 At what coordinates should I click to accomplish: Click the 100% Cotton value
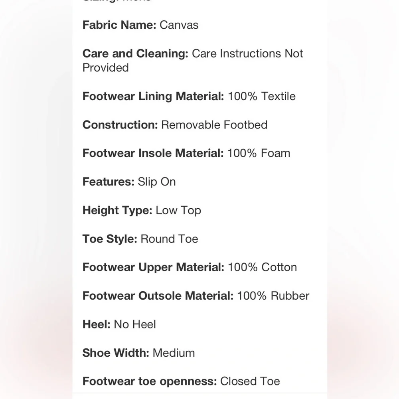pyautogui.click(x=263, y=267)
